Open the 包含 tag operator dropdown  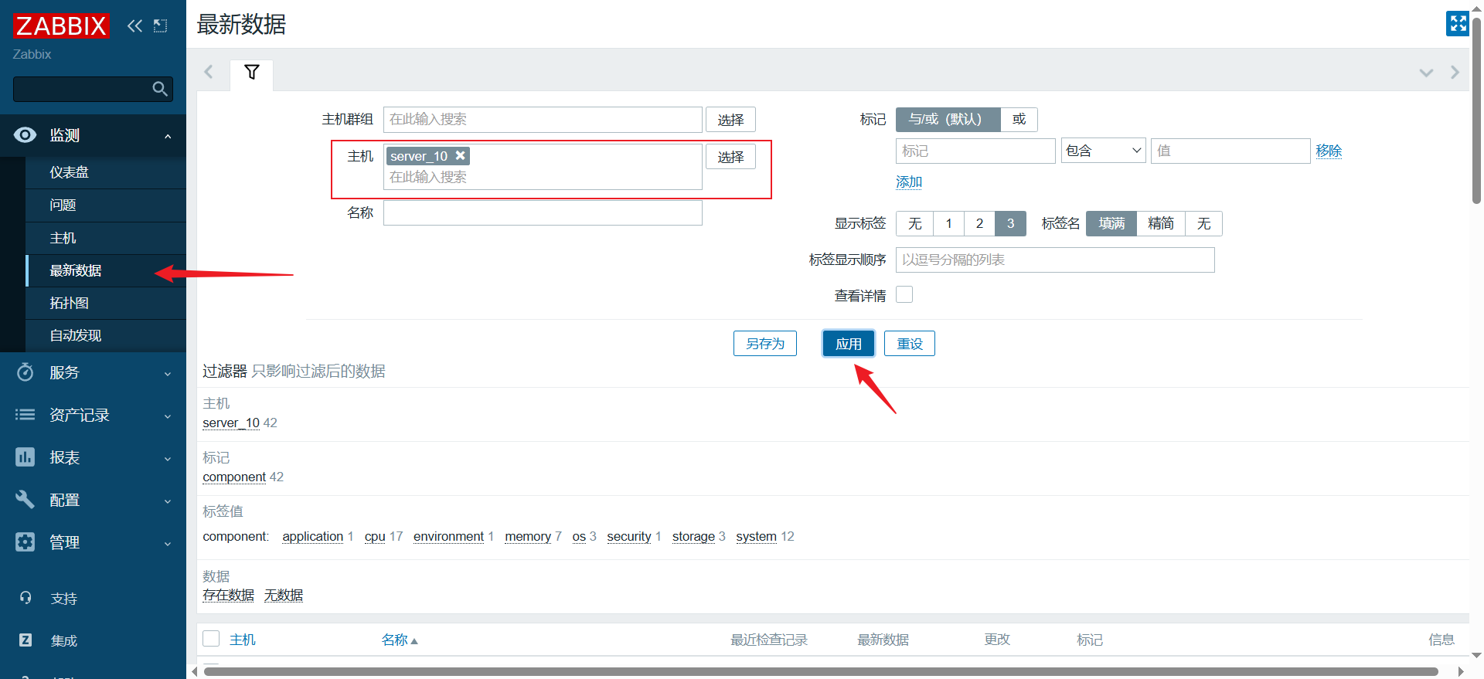click(x=1103, y=151)
